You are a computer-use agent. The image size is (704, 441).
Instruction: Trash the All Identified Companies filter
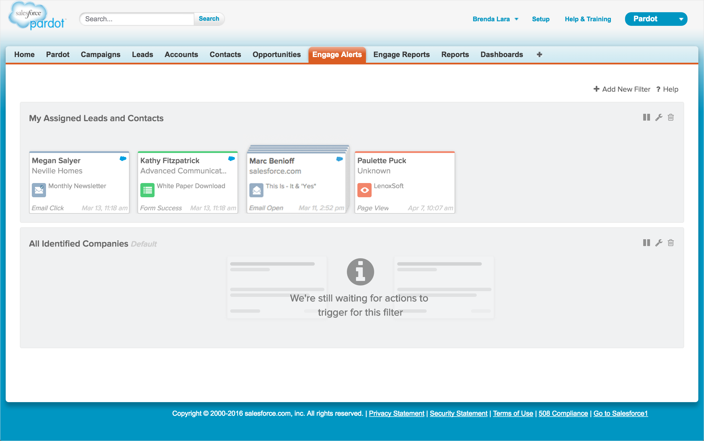pos(671,243)
